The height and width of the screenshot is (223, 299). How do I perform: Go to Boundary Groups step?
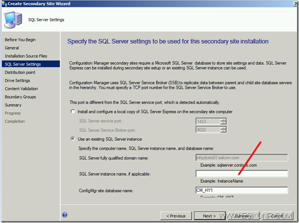pyautogui.click(x=20, y=97)
